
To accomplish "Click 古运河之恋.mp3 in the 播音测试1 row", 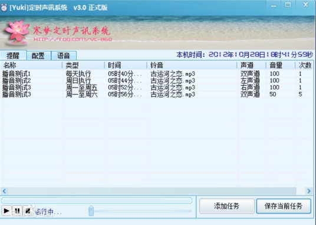I will [x=173, y=74].
